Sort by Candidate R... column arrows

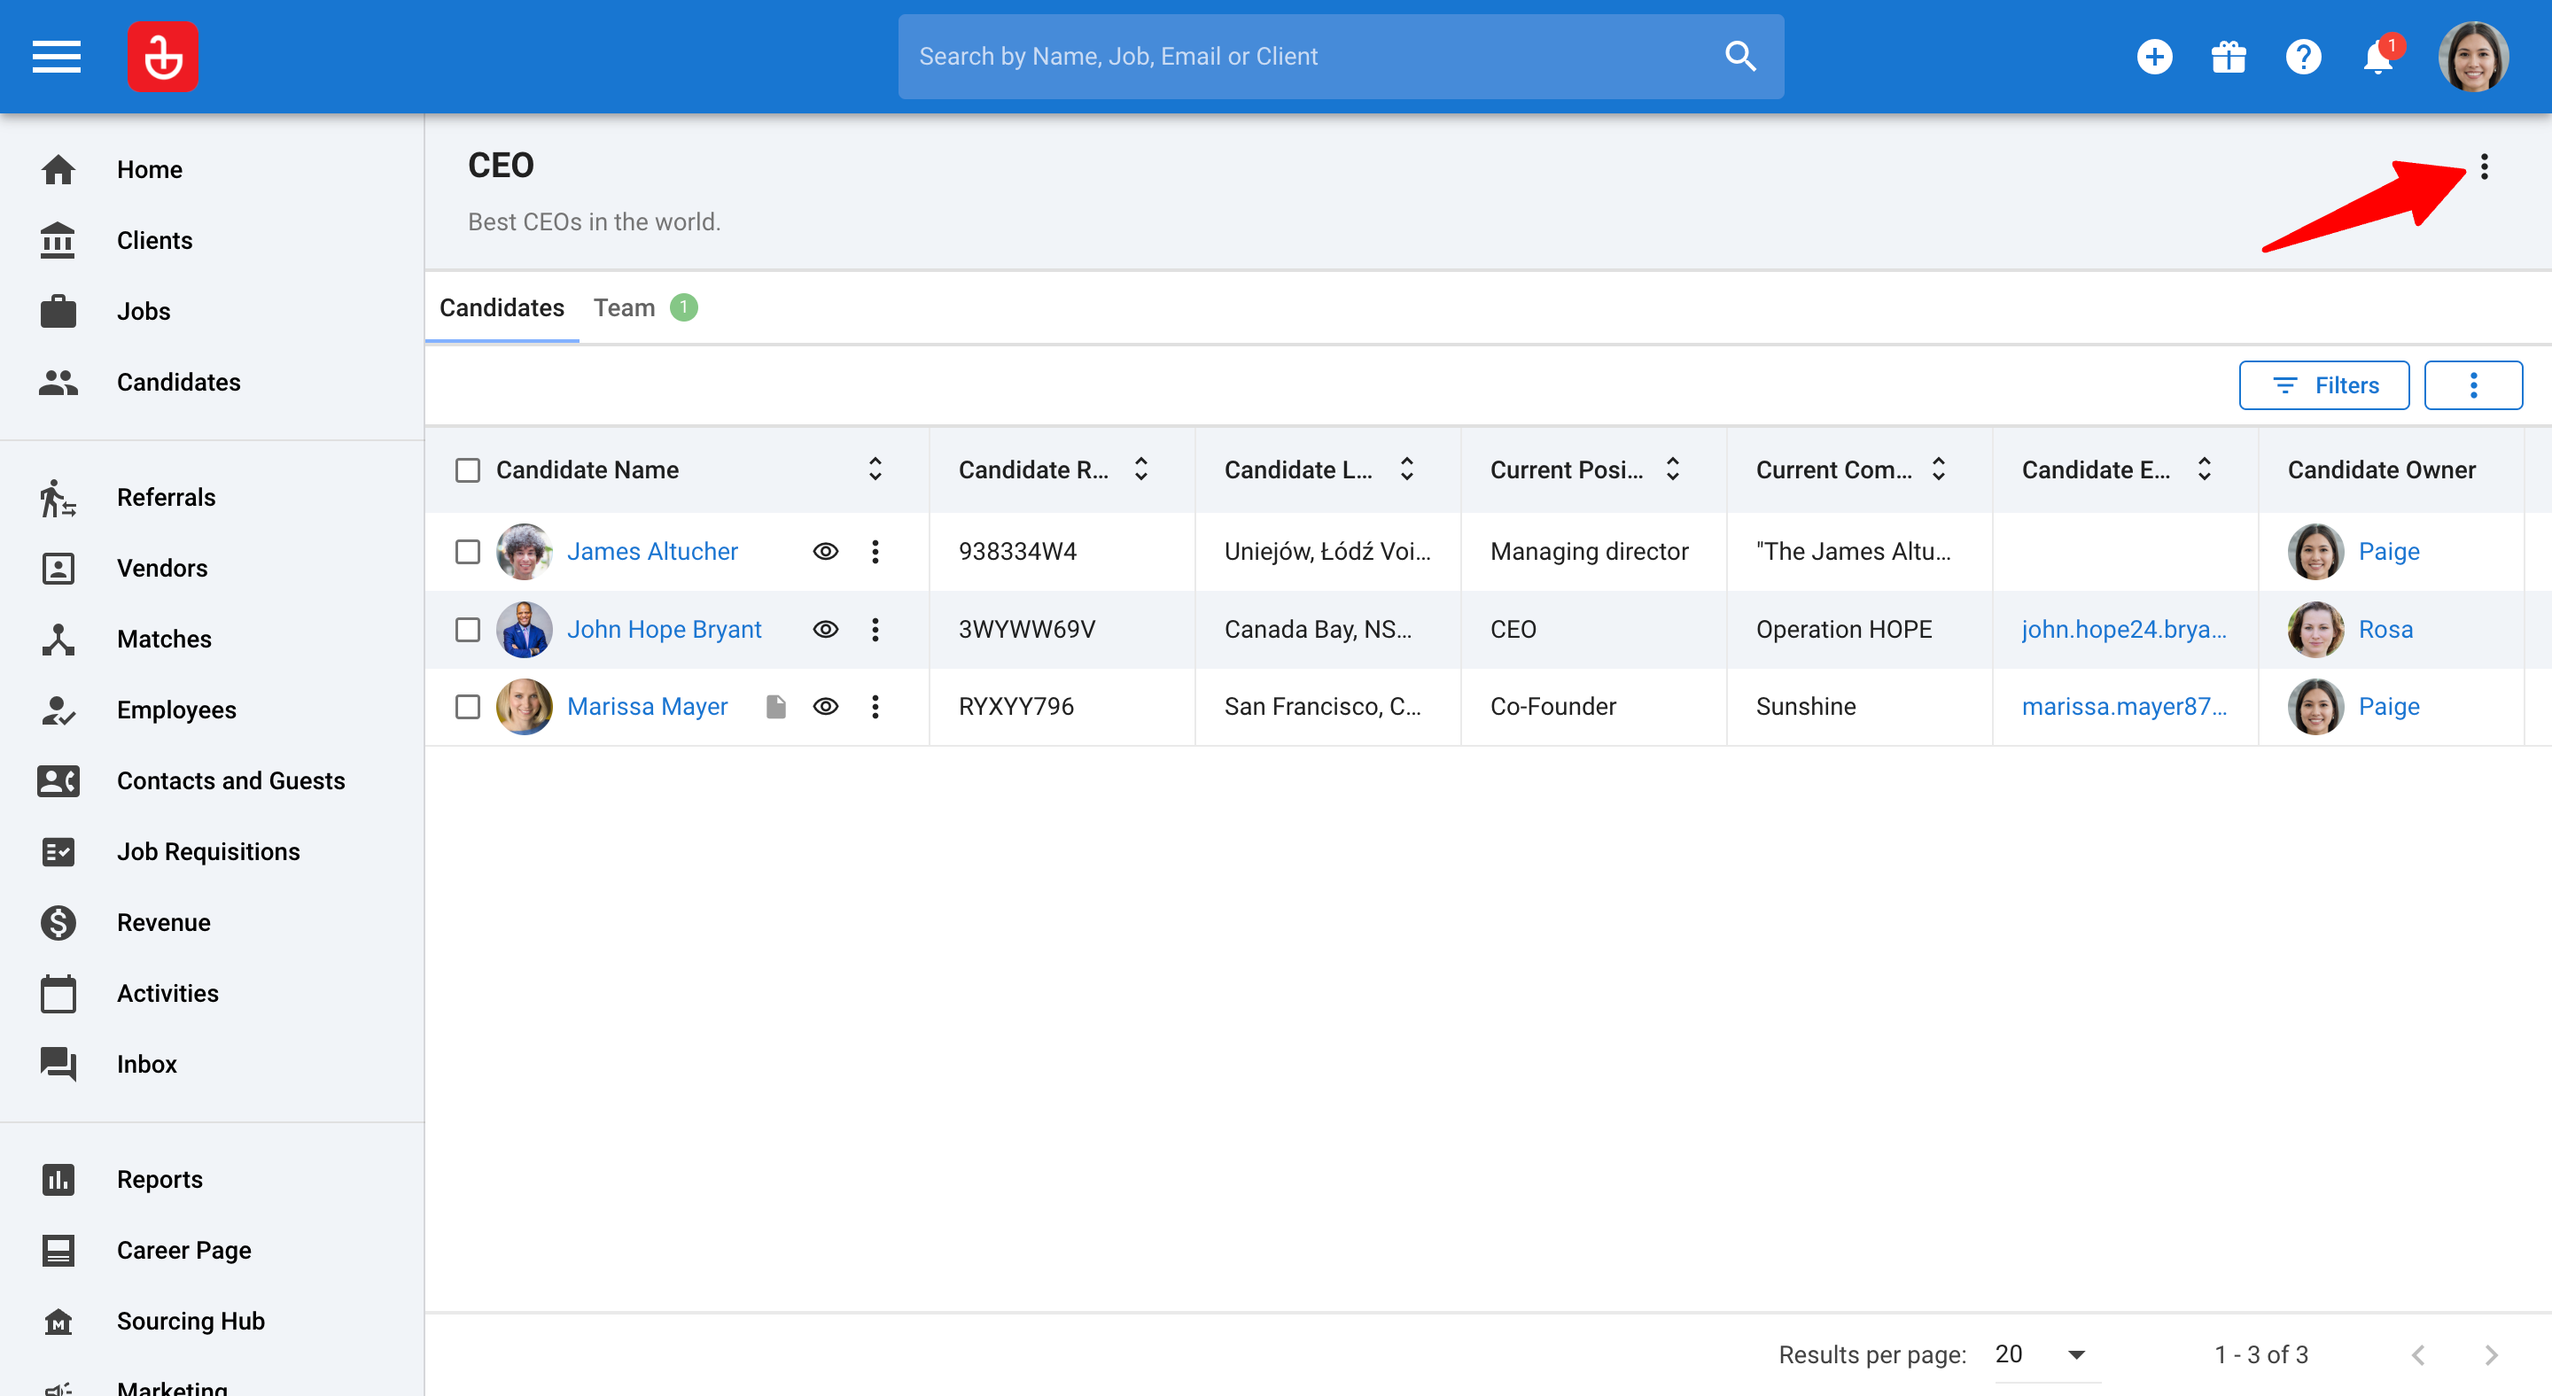coord(1140,469)
